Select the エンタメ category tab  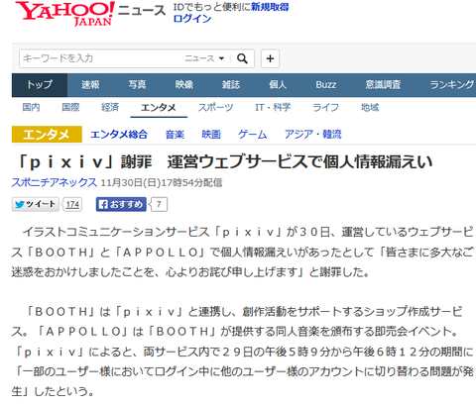159,108
